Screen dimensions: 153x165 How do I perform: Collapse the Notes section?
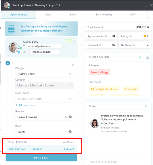click(146, 106)
